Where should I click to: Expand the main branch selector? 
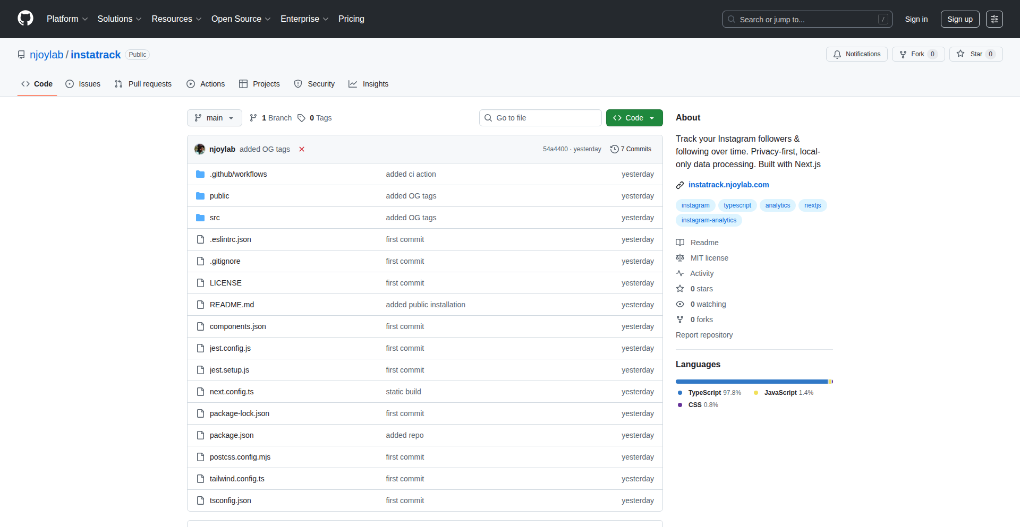(x=214, y=118)
